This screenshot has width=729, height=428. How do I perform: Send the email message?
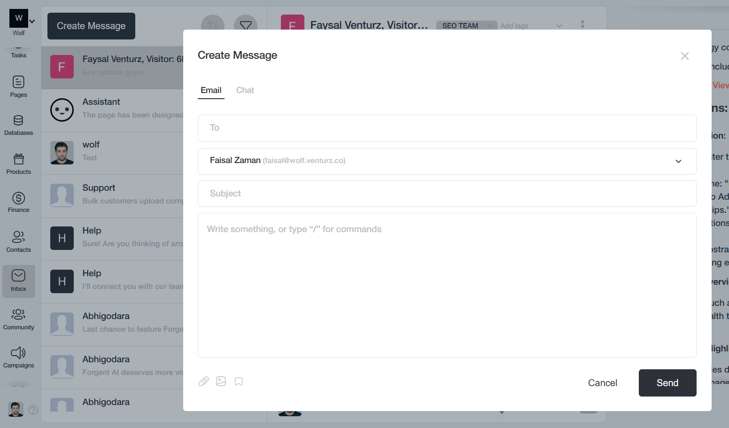[667, 382]
